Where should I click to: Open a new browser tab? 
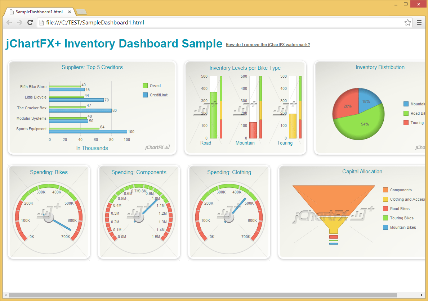(x=81, y=12)
